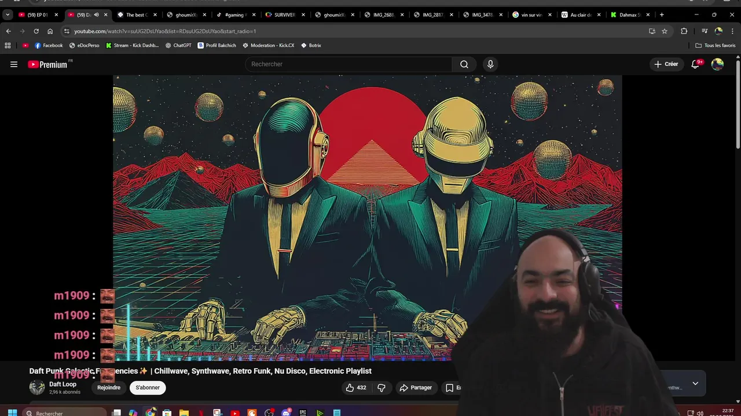Mute the playing Daft Punk tab
The width and height of the screenshot is (741, 416).
click(96, 14)
